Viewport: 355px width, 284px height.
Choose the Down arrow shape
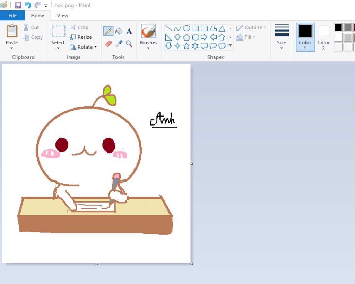169,46
